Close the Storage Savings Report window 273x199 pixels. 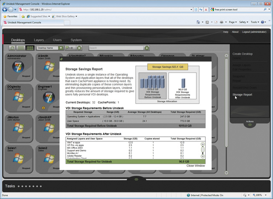(x=196, y=166)
